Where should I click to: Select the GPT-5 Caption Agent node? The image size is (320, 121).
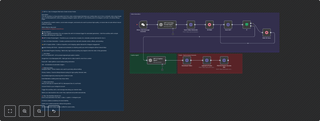coord(156,60)
